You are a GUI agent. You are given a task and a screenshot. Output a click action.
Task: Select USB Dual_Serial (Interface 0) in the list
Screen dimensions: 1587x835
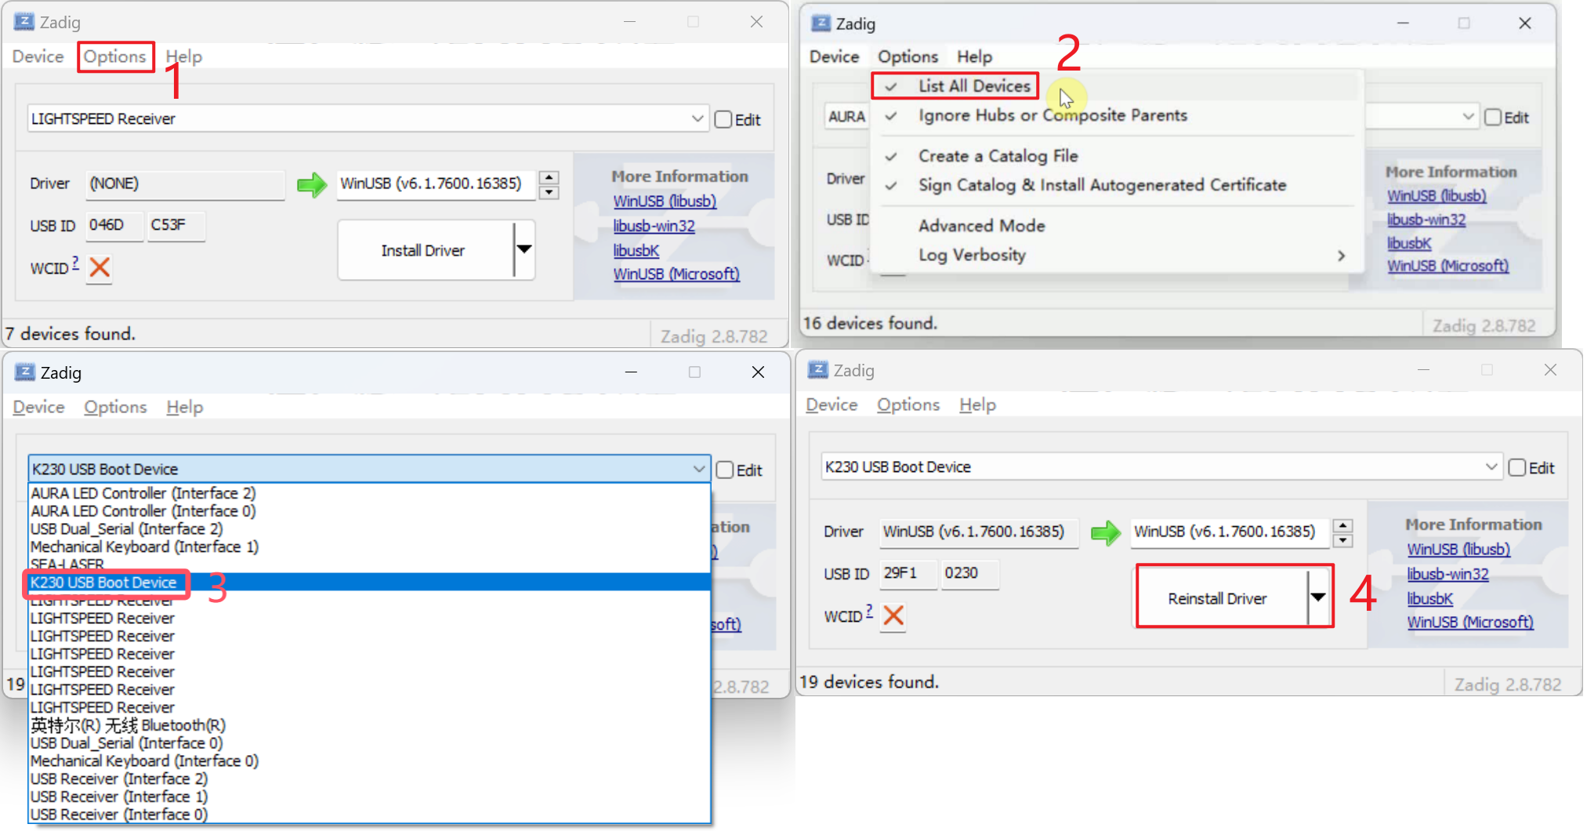369,743
